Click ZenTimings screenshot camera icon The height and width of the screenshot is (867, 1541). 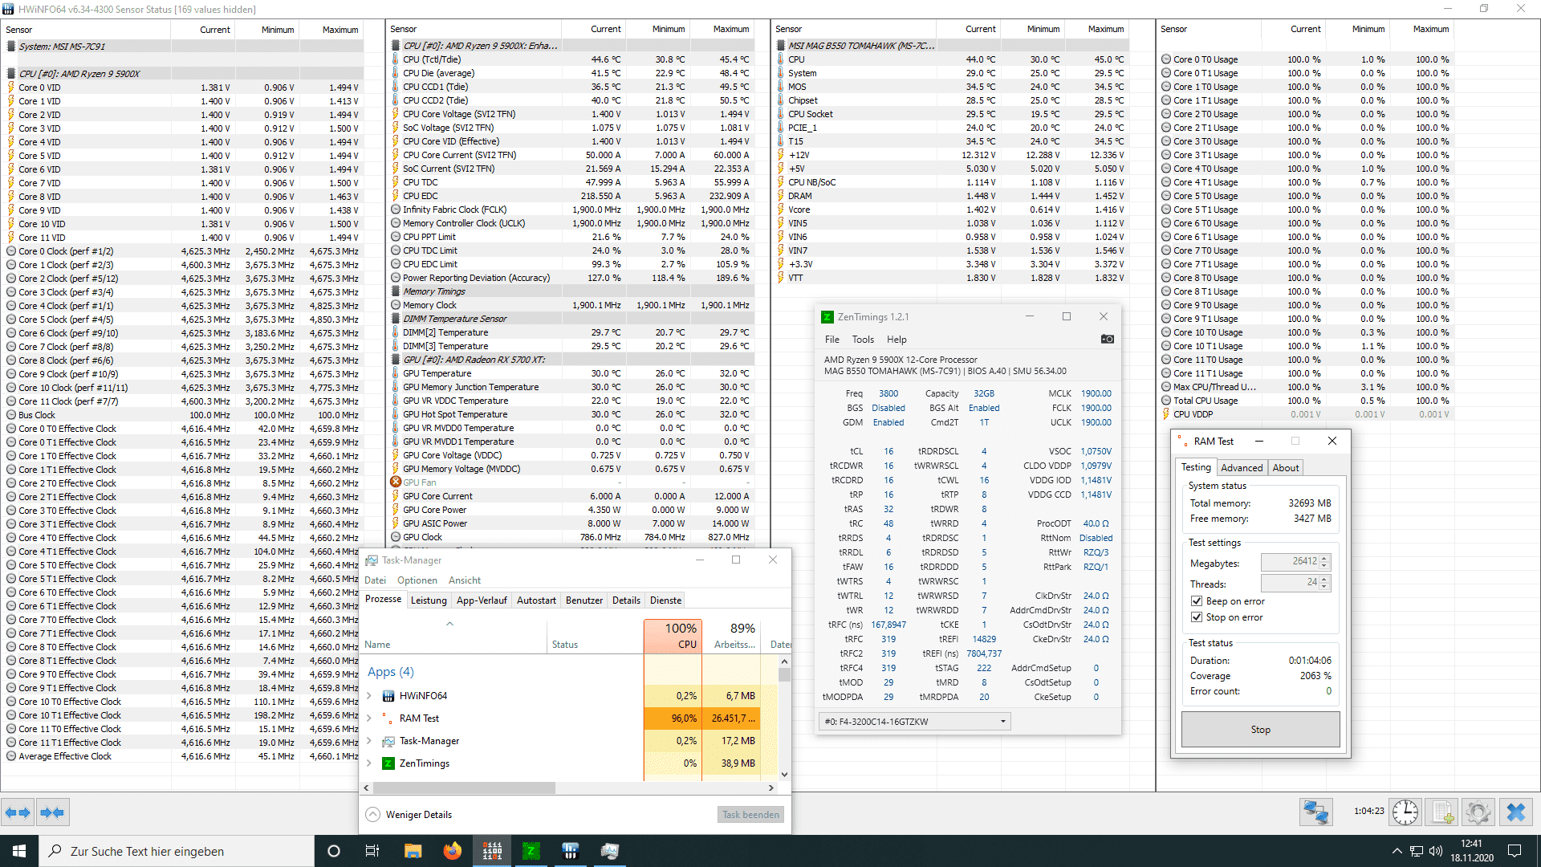pos(1107,339)
